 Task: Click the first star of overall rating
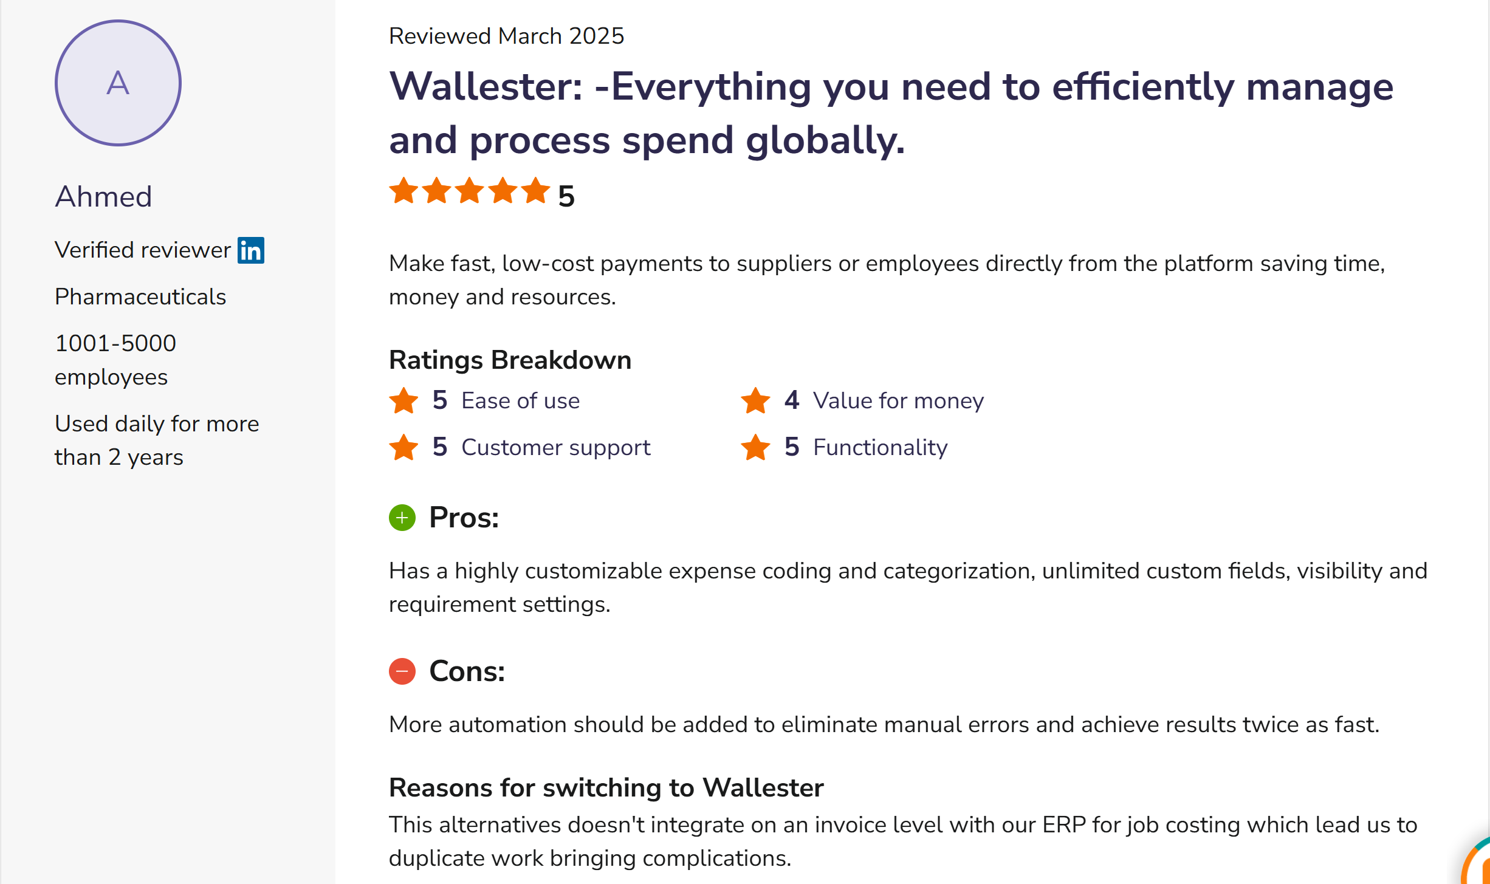(403, 191)
